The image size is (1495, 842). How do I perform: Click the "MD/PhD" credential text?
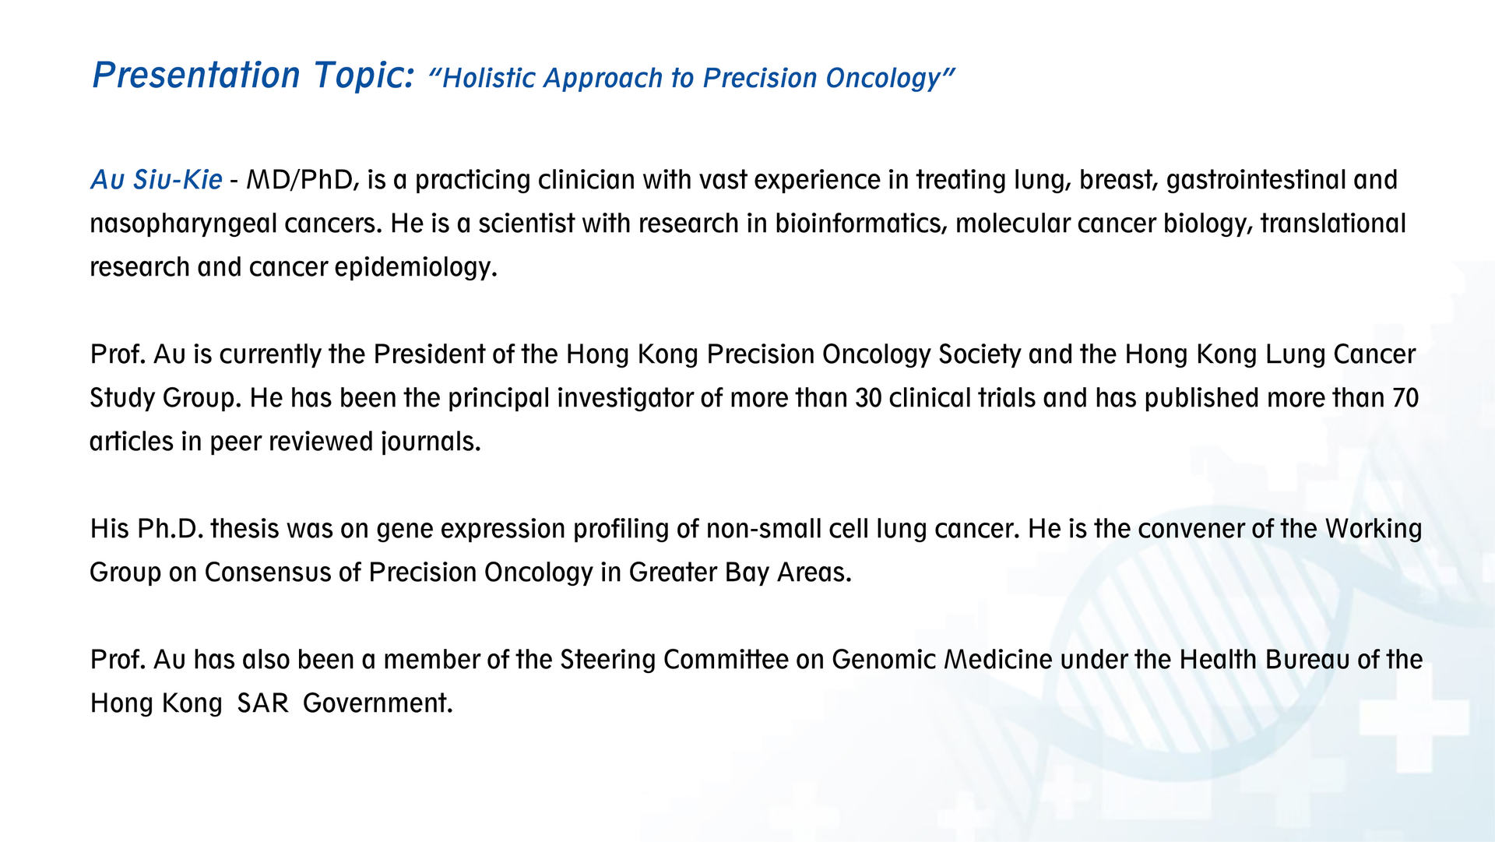[x=299, y=180]
